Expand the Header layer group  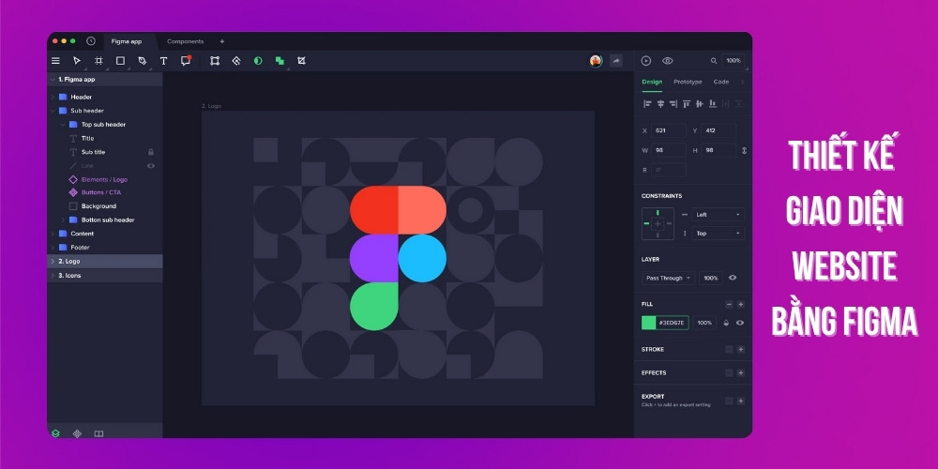pos(53,97)
